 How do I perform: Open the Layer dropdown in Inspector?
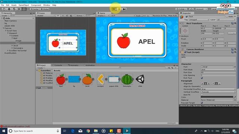pos(226,20)
